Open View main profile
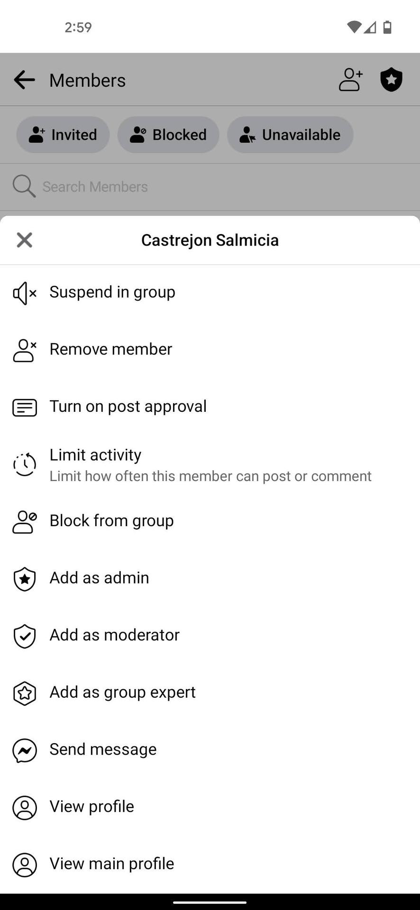 coord(112,864)
